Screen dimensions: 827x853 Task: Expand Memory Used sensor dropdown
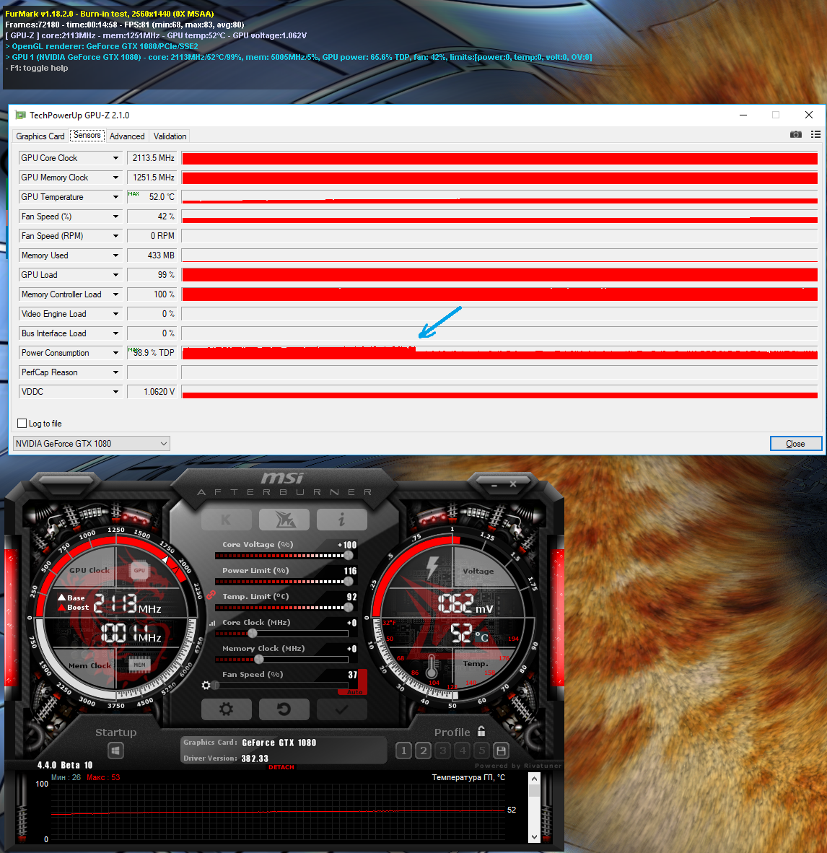point(115,255)
